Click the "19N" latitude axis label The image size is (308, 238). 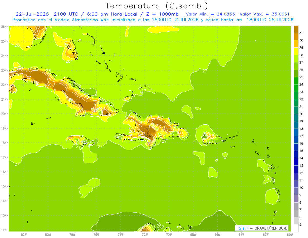coord(4,128)
